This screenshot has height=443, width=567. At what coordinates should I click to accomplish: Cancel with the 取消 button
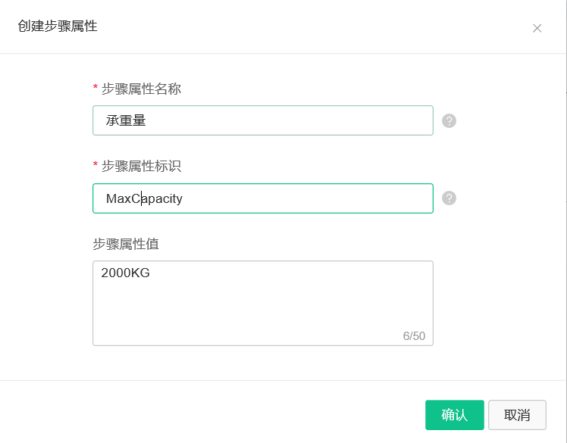(x=517, y=415)
